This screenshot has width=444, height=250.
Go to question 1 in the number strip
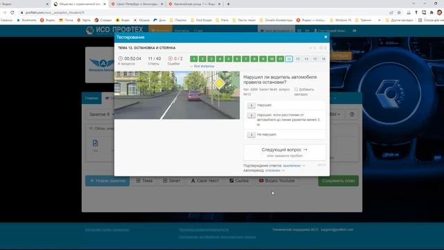coord(194,58)
